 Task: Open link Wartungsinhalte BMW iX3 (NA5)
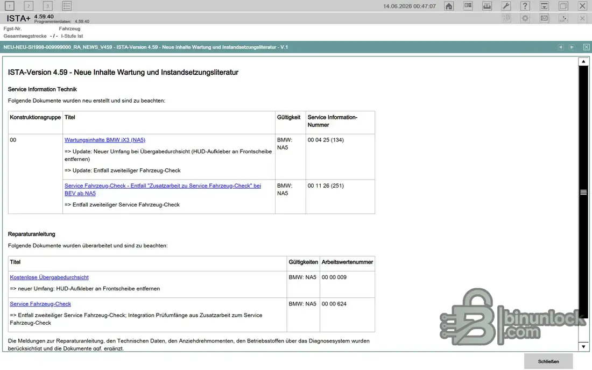tap(105, 140)
